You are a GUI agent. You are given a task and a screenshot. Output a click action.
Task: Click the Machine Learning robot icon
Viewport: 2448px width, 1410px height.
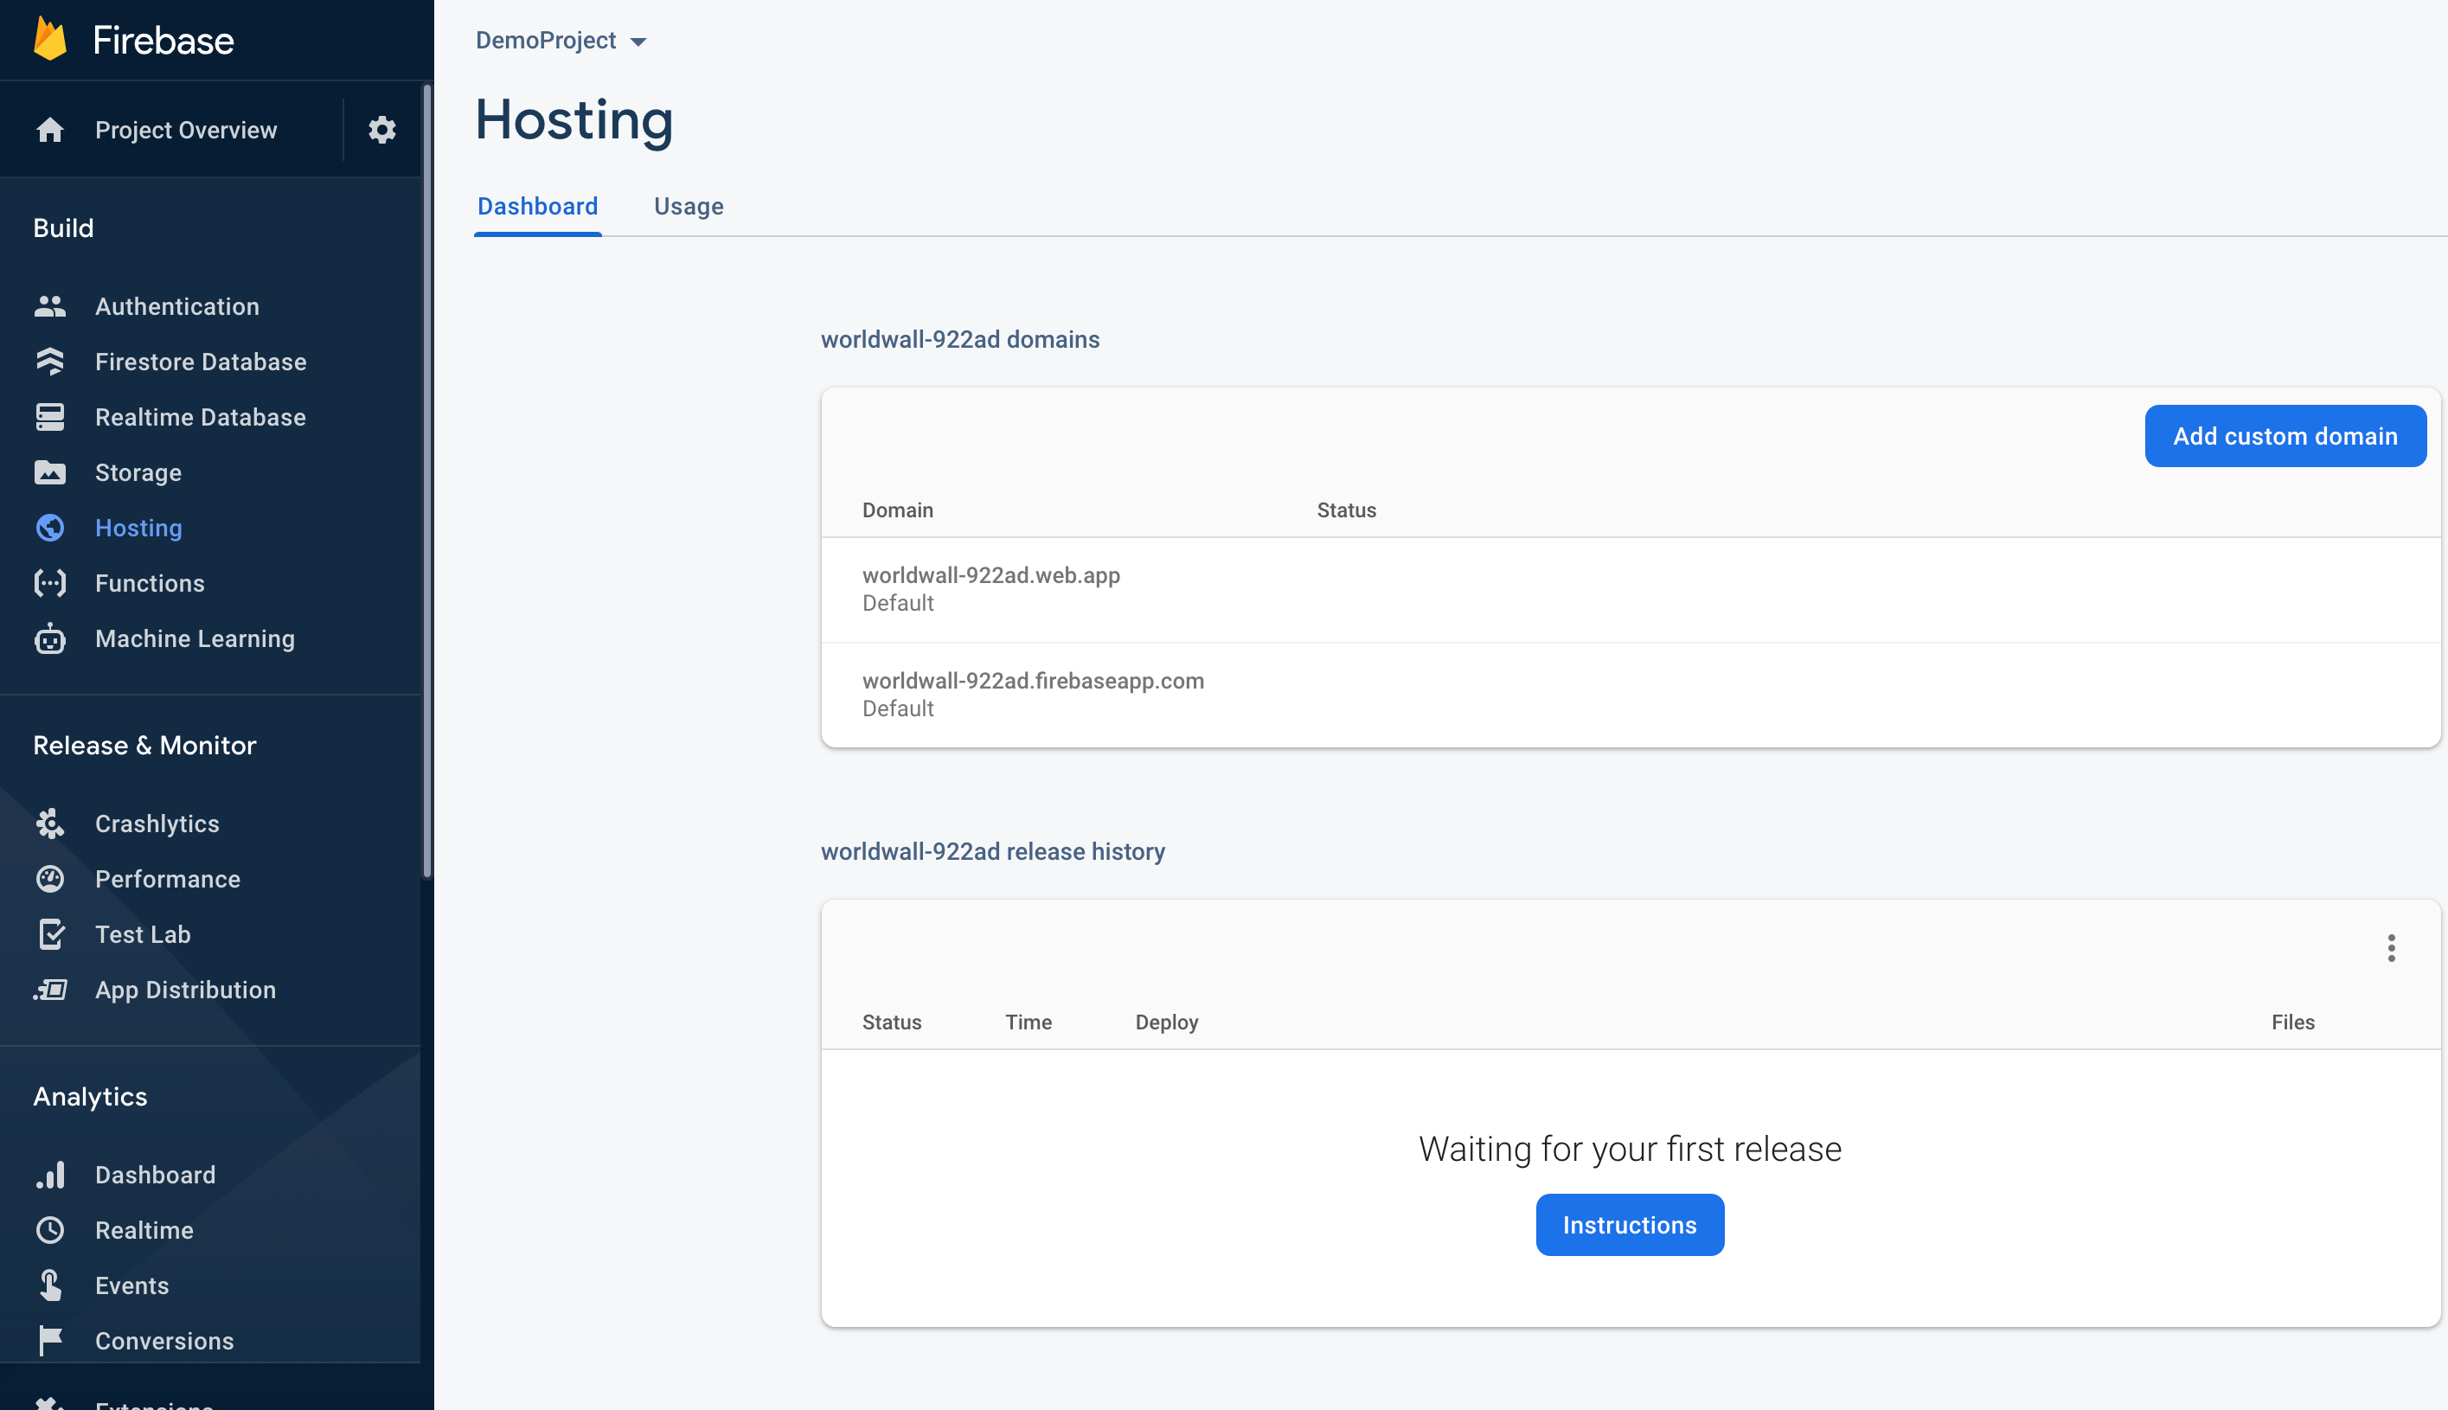tap(49, 639)
